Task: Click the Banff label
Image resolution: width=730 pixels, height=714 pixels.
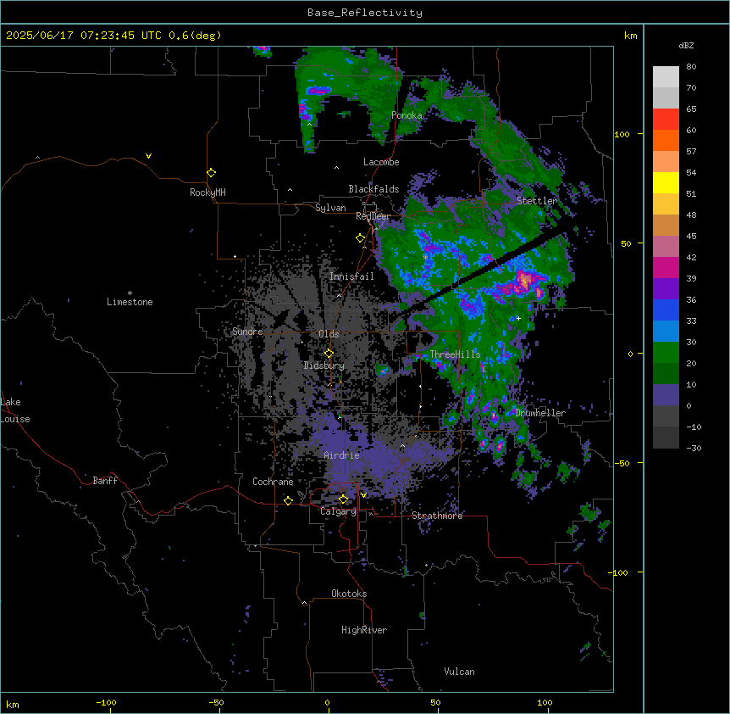Action: [x=105, y=481]
